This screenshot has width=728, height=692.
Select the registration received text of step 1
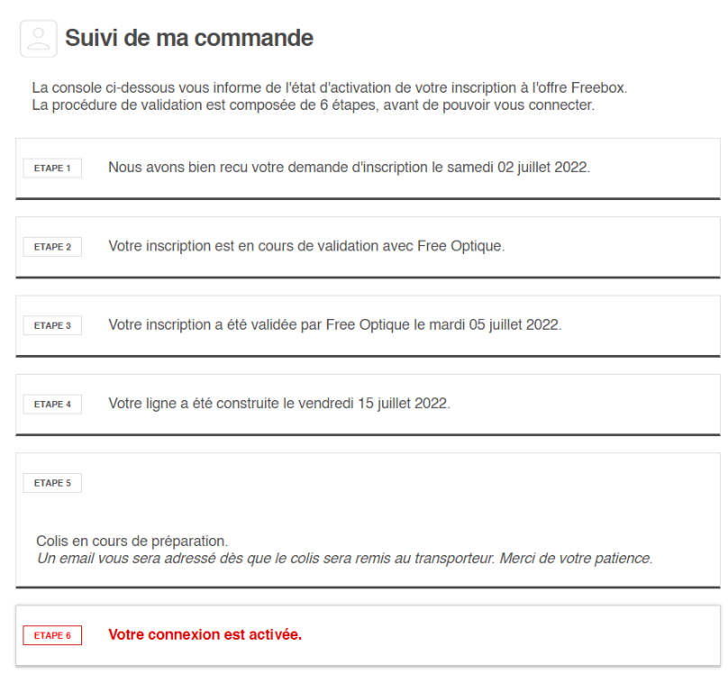point(350,168)
